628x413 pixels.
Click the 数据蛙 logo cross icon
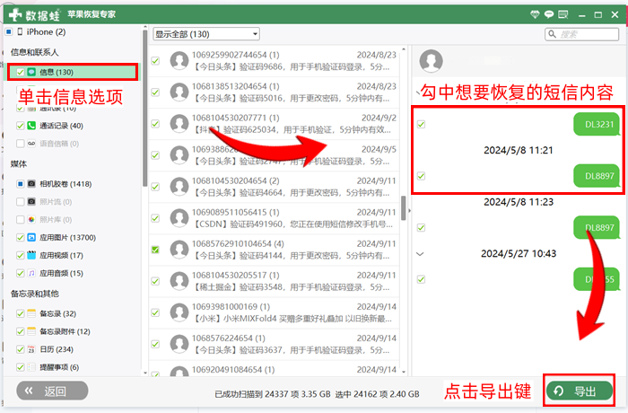point(15,15)
